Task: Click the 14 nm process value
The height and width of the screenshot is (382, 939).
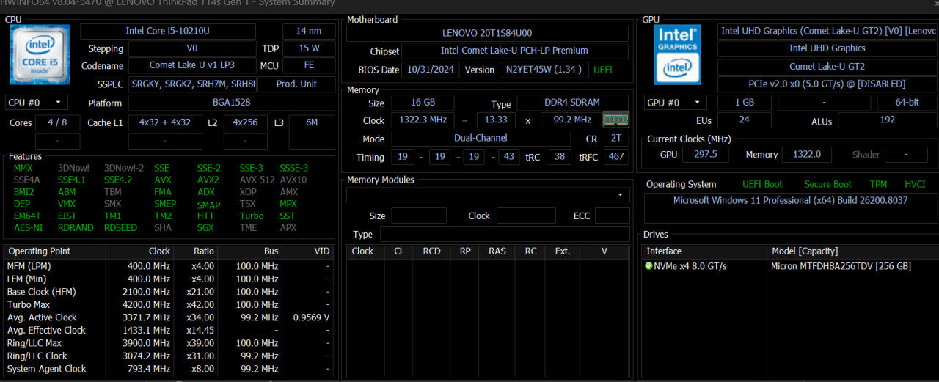Action: (x=309, y=32)
